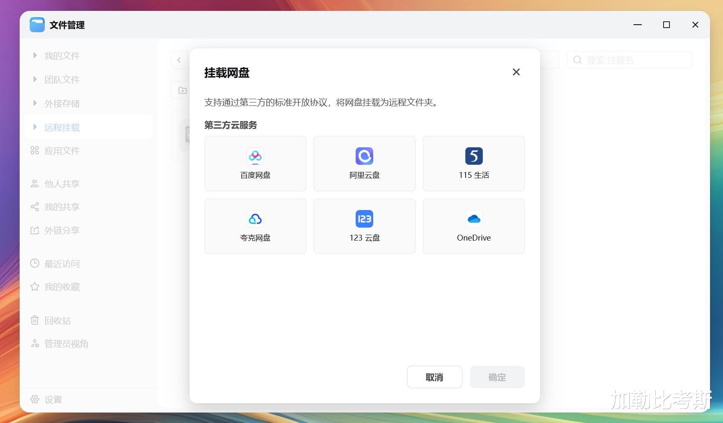Expand the 我的文件 tree arrow
This screenshot has width=723, height=423.
pos(35,55)
